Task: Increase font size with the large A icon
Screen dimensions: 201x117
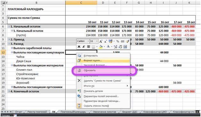Action: tap(101, 41)
